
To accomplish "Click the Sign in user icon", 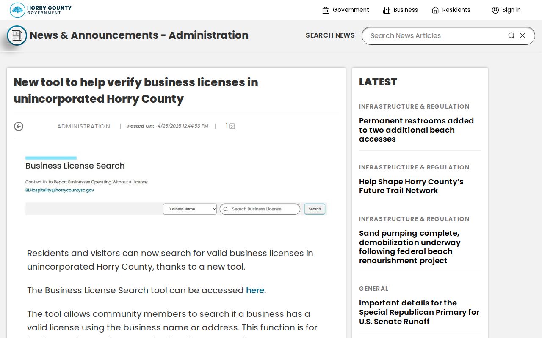I will [x=495, y=10].
